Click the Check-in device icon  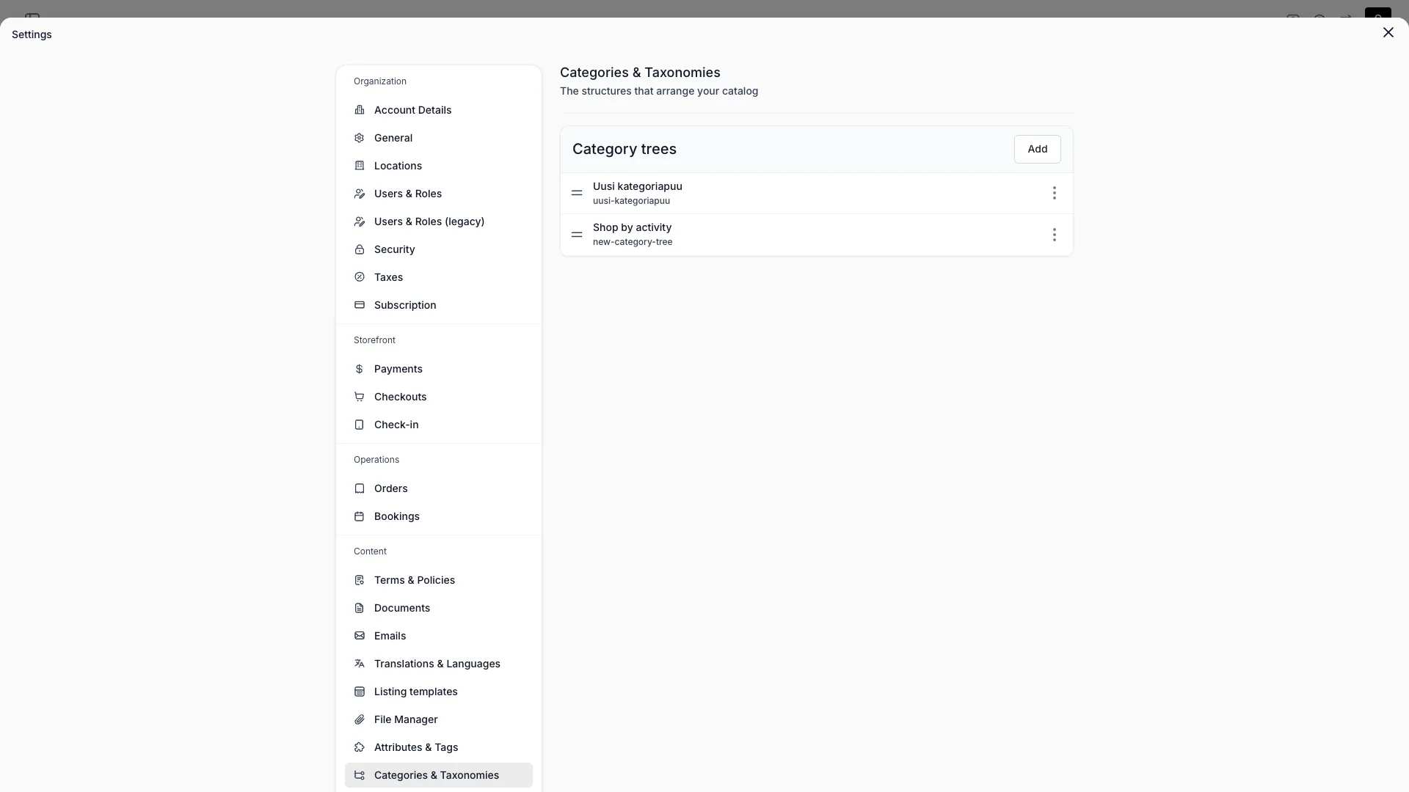[x=360, y=425]
